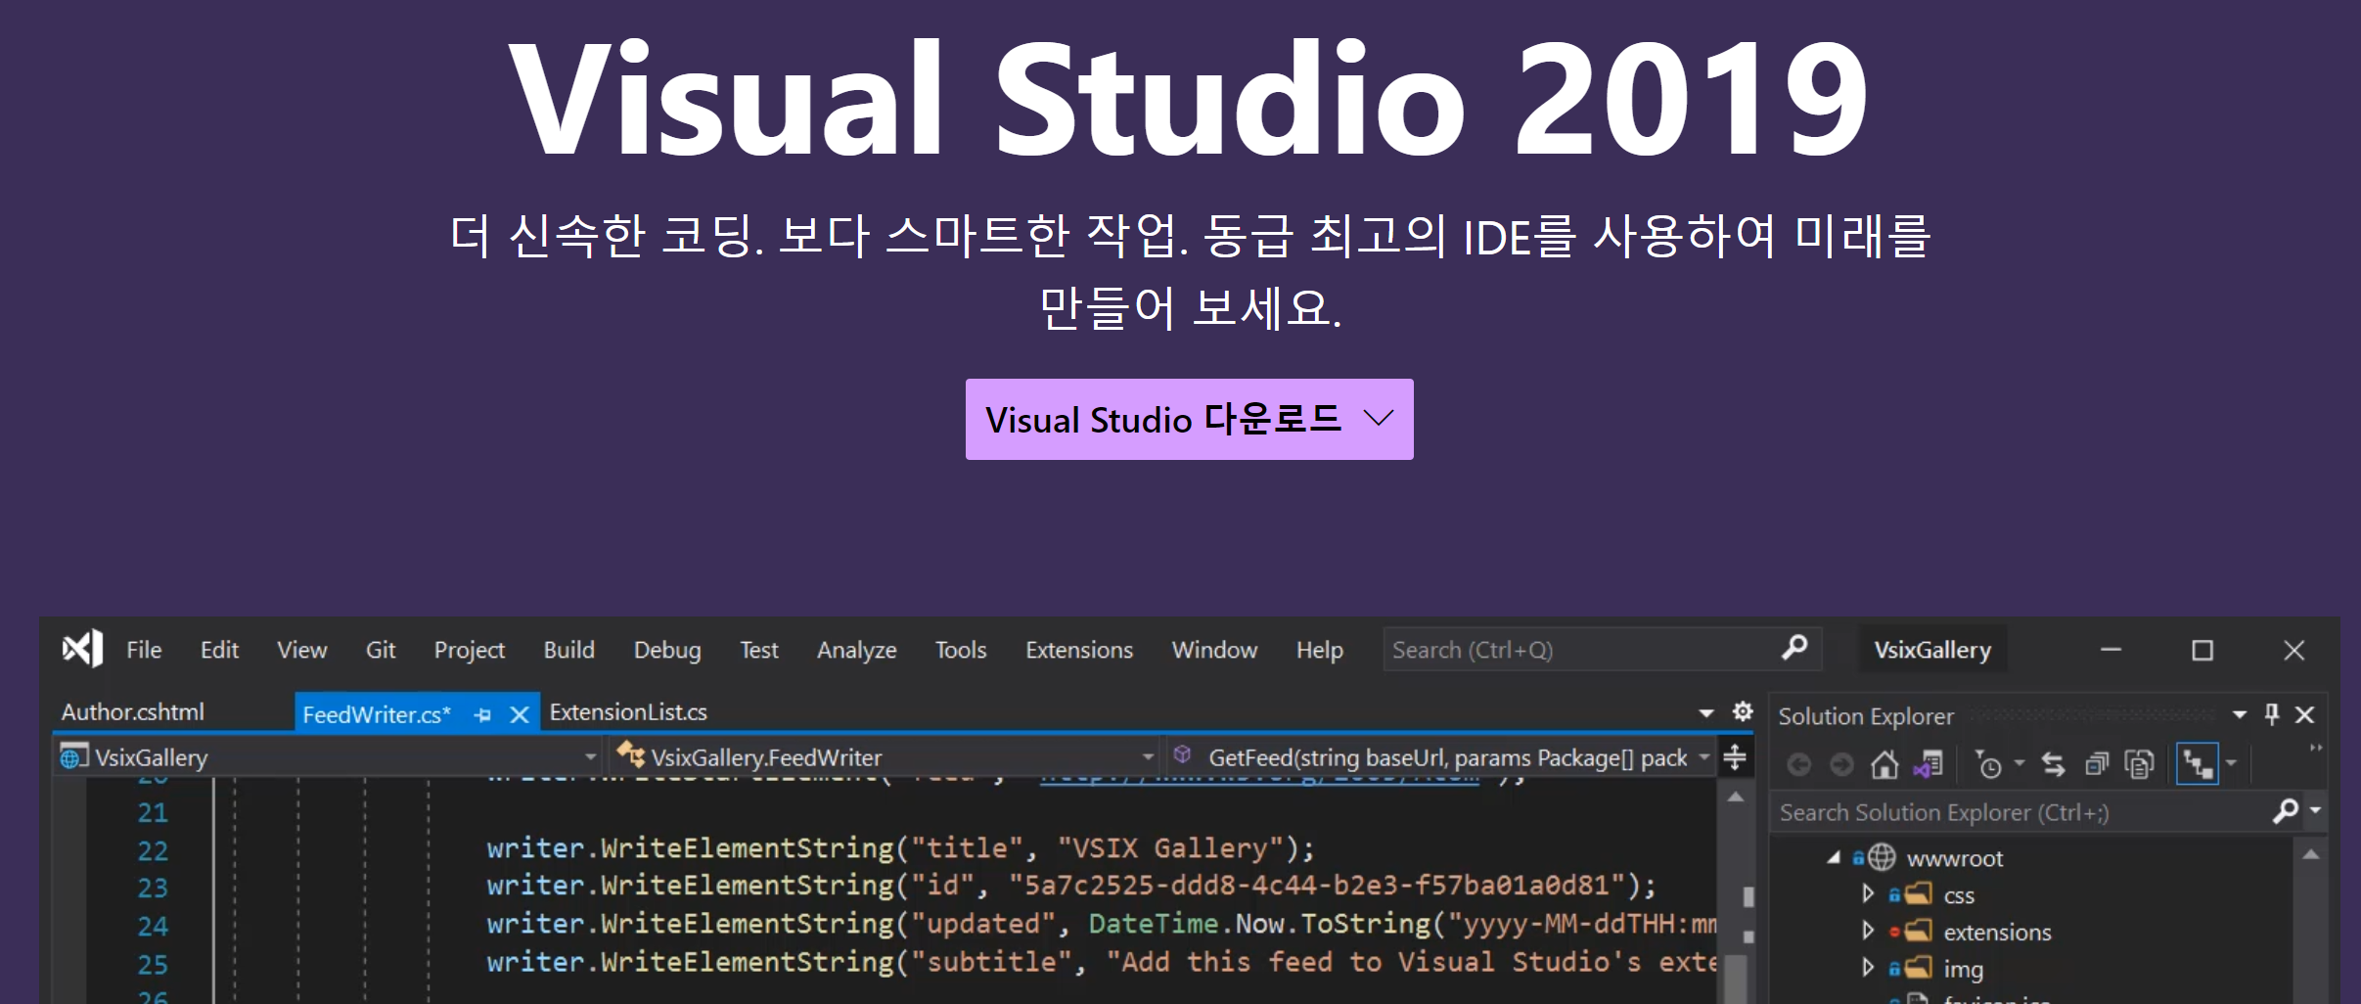This screenshot has height=1004, width=2361.
Task: Open the Test menu
Action: tap(759, 650)
